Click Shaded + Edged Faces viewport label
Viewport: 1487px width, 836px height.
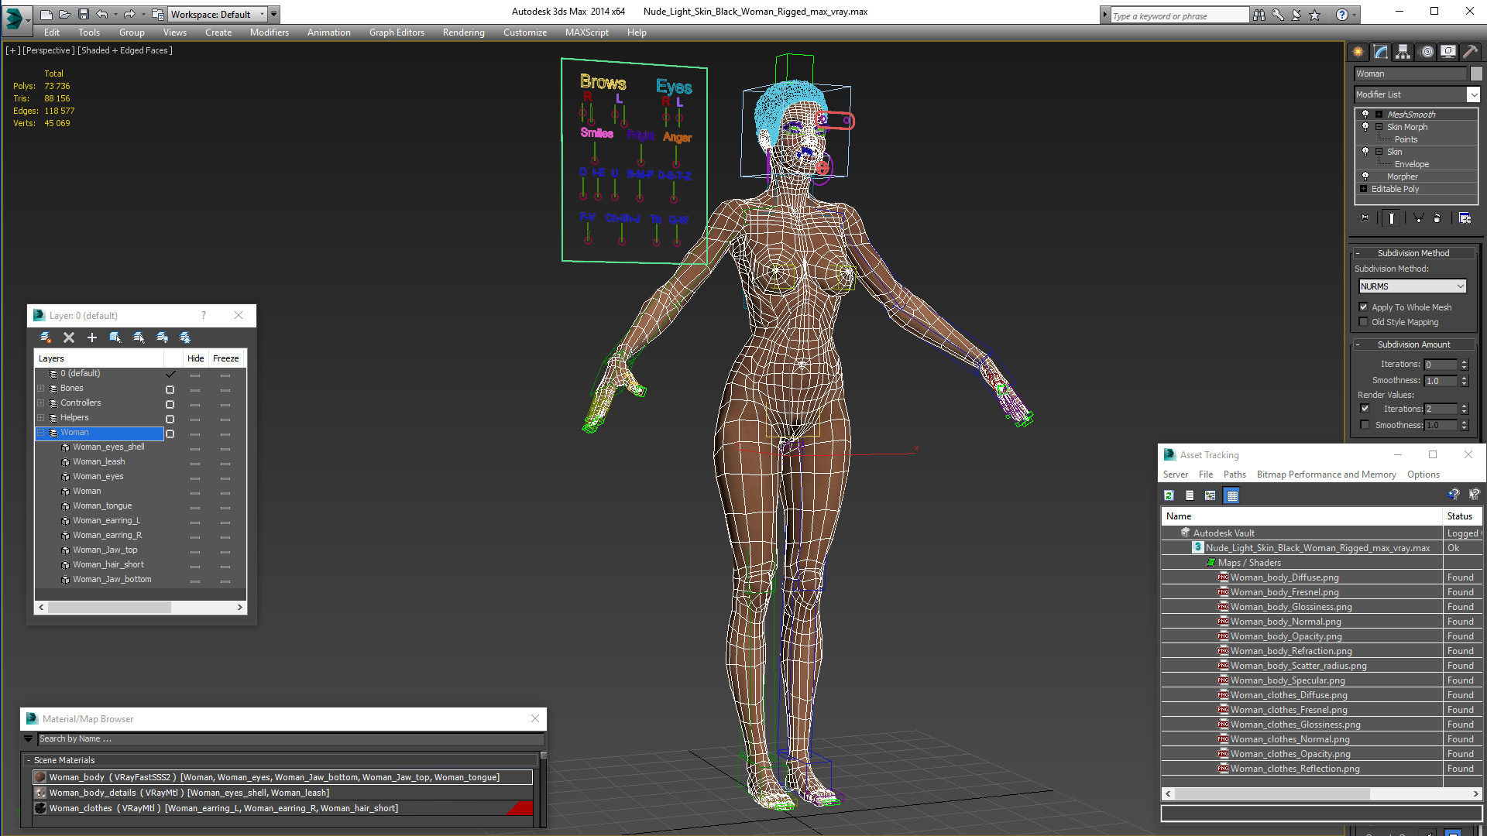tap(125, 50)
